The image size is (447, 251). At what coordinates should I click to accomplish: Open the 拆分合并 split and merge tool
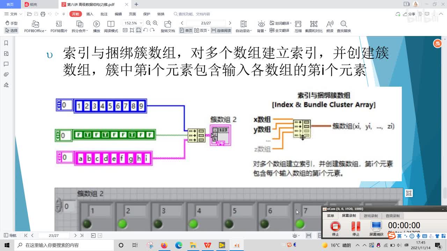(80, 26)
